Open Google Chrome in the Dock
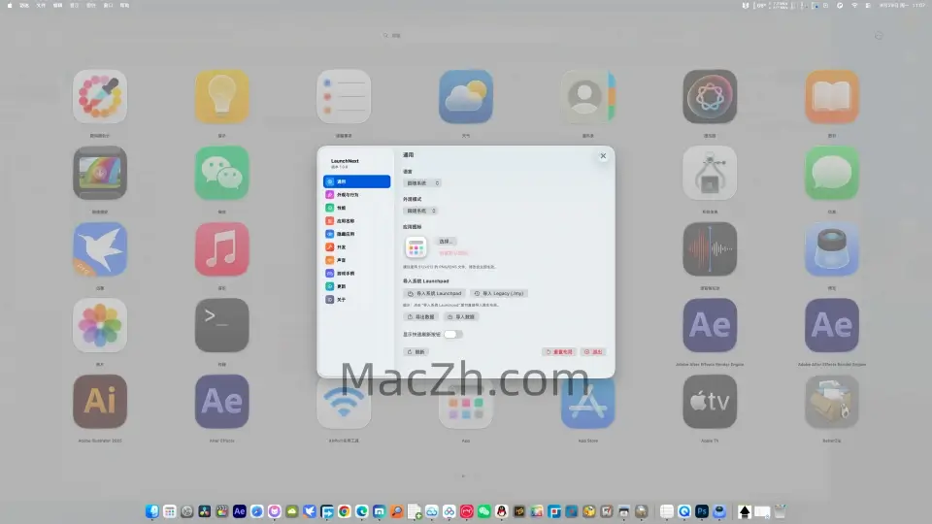This screenshot has height=524, width=932. tap(344, 511)
